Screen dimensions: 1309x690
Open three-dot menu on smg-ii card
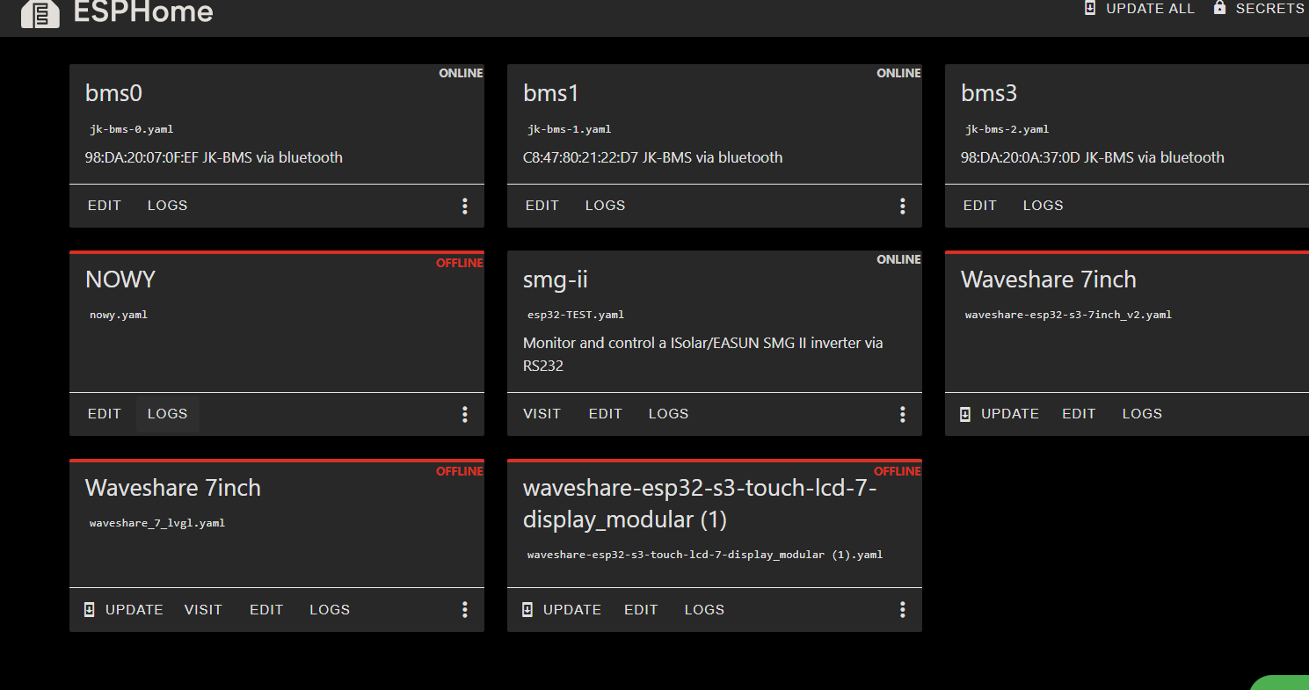(903, 414)
